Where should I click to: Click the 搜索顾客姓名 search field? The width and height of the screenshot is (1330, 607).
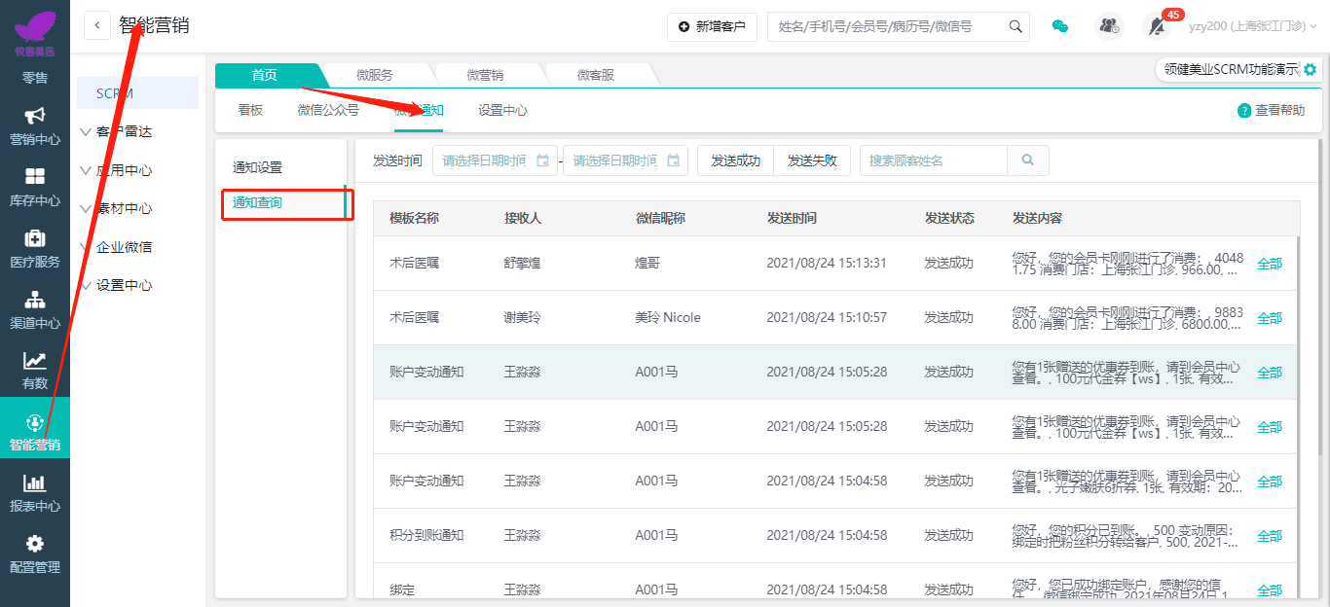[933, 161]
